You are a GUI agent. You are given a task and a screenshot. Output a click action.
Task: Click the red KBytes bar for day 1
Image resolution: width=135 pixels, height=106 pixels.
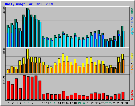pos(8,90)
